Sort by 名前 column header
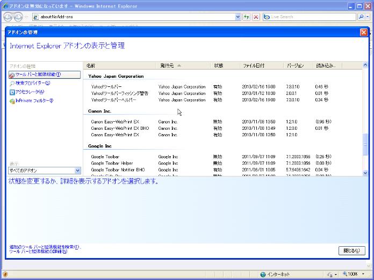374x280 pixels. [119, 65]
